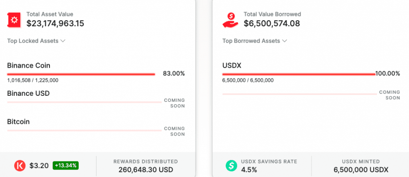This screenshot has width=409, height=177.
Task: Click the USDX 100% progress bar
Action: tap(299, 74)
